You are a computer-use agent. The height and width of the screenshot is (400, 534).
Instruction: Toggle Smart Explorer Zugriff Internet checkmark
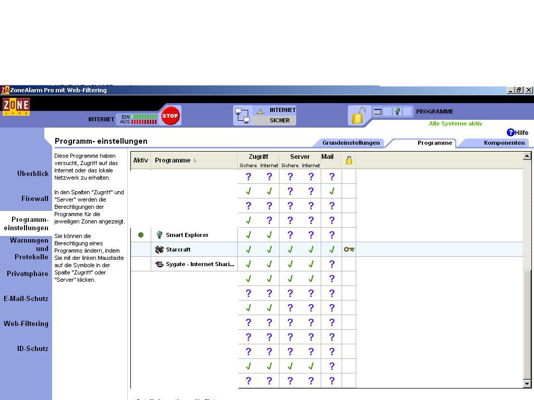point(269,235)
